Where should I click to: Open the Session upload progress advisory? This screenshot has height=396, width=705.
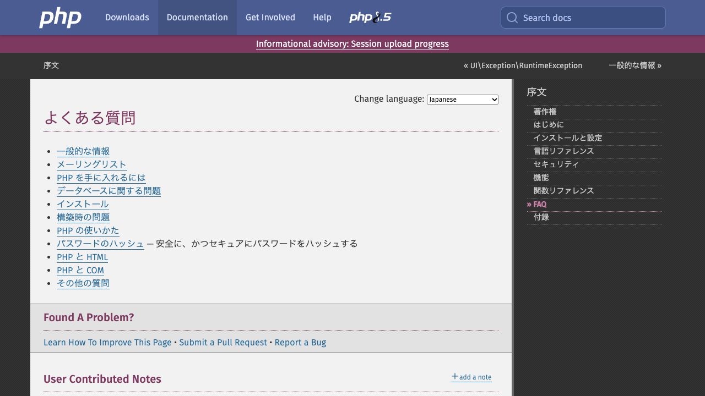[x=352, y=44]
